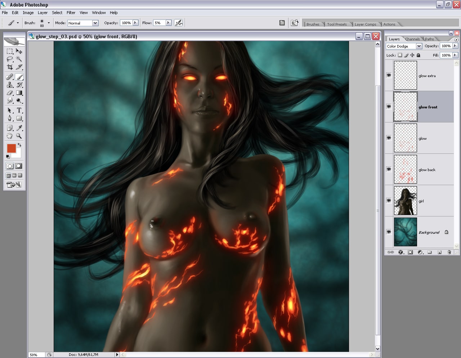Select the Hand tool
This screenshot has width=461, height=358.
pyautogui.click(x=10, y=136)
